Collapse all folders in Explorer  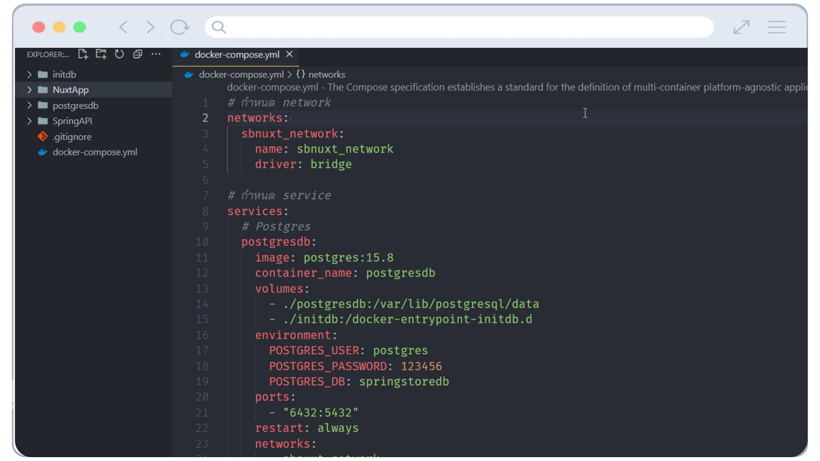pyautogui.click(x=138, y=54)
